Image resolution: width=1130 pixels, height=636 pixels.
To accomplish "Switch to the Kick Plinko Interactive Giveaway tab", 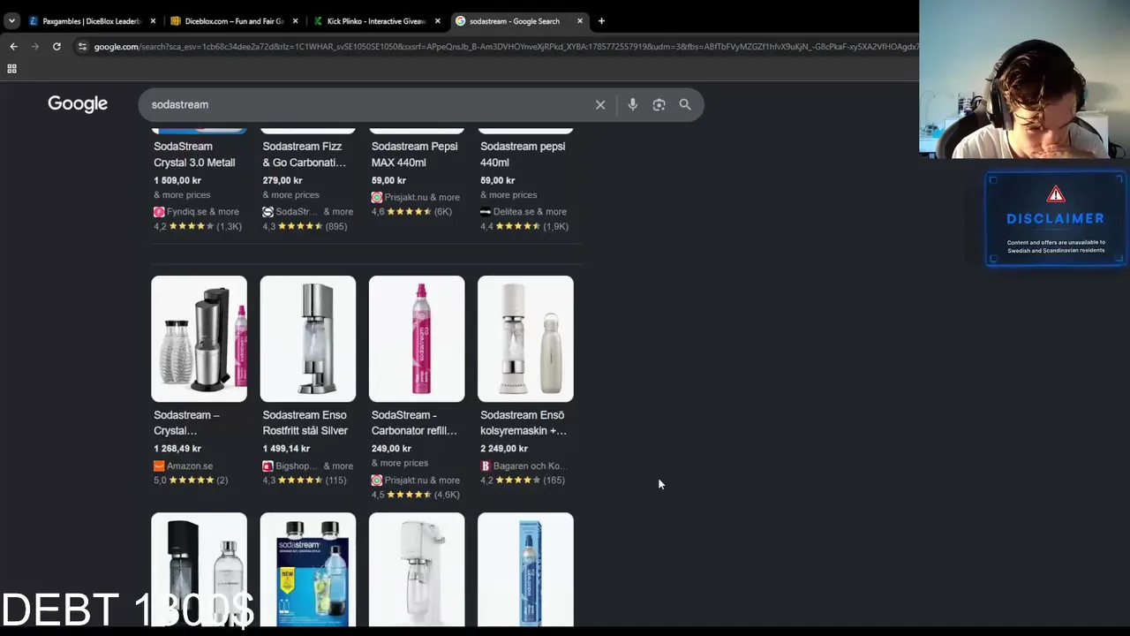I will (376, 21).
